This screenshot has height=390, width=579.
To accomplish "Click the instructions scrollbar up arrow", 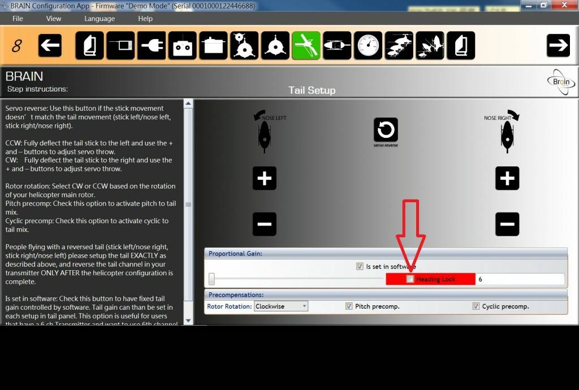I will pos(188,103).
